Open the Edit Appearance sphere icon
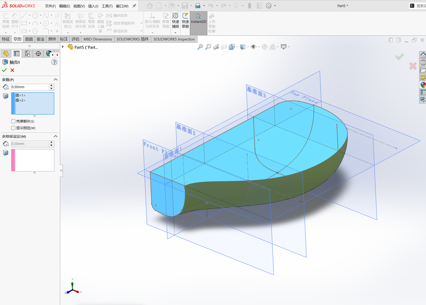Image resolution: width=426 pixels, height=305 pixels. pos(264,47)
